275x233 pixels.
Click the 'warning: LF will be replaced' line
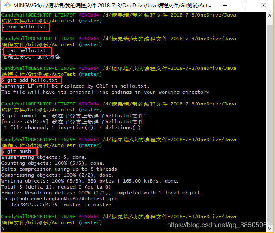tap(75, 86)
